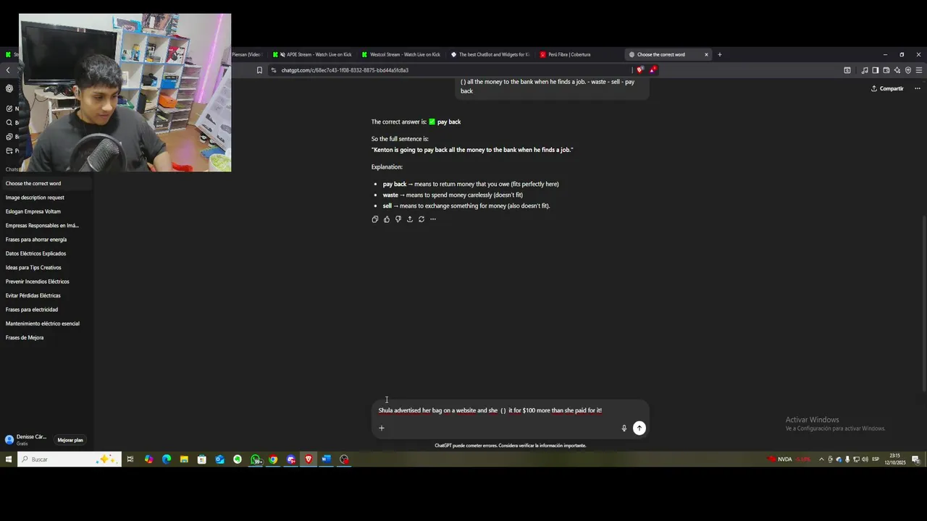This screenshot has width=927, height=521.
Task: Switch to The best ChatBot and Widgets tab
Action: click(x=490, y=54)
